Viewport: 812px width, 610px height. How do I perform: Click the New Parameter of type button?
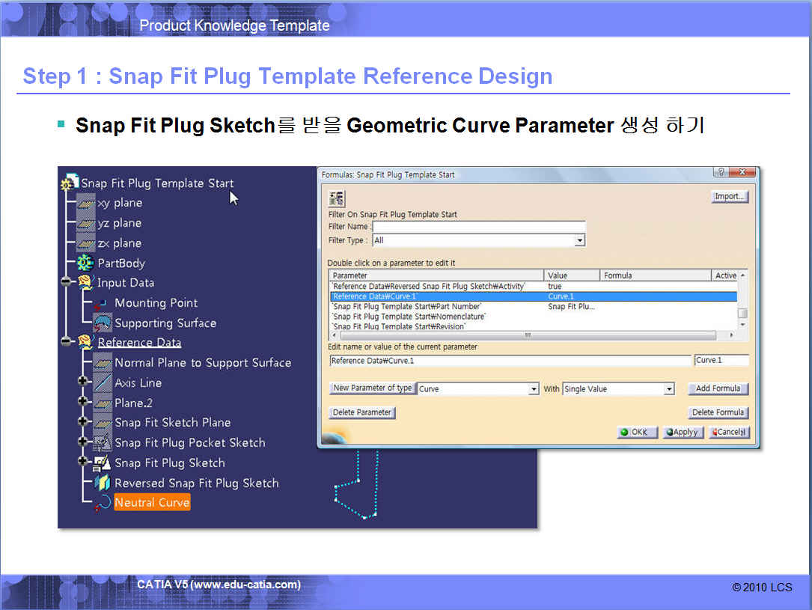373,388
